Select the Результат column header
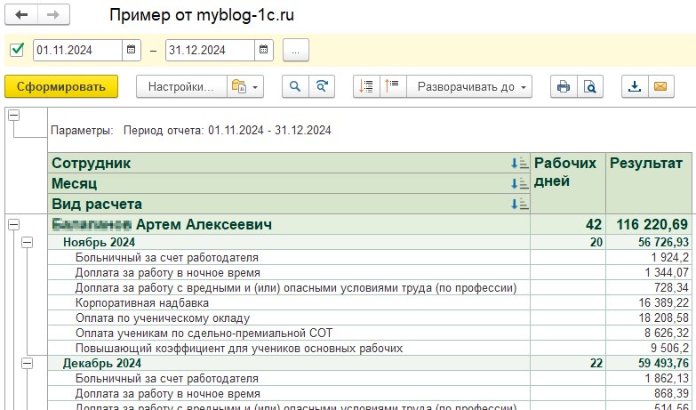 tap(649, 183)
